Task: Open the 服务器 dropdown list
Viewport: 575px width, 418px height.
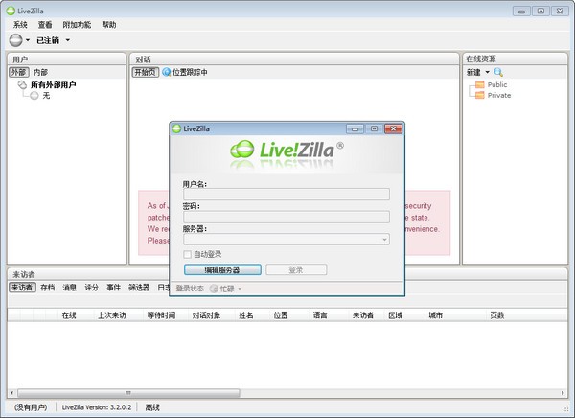Action: (384, 239)
